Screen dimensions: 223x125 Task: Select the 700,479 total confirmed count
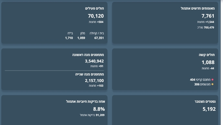coord(209,28)
